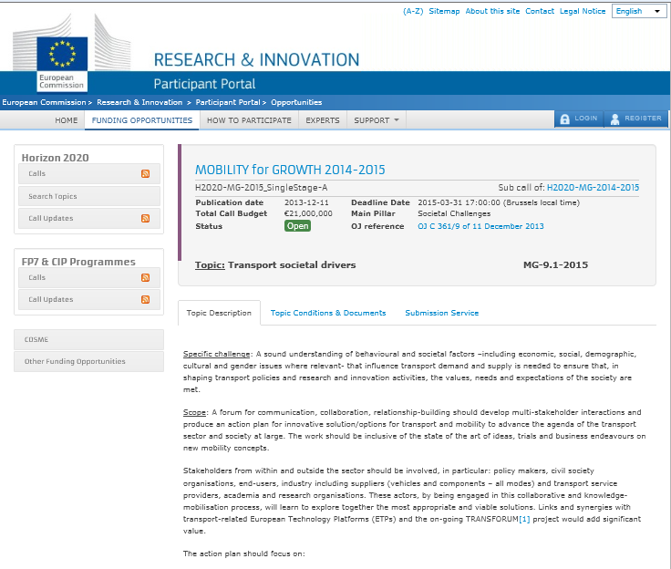The image size is (671, 569).
Task: Expand the Support menu arrow
Action: pos(397,119)
